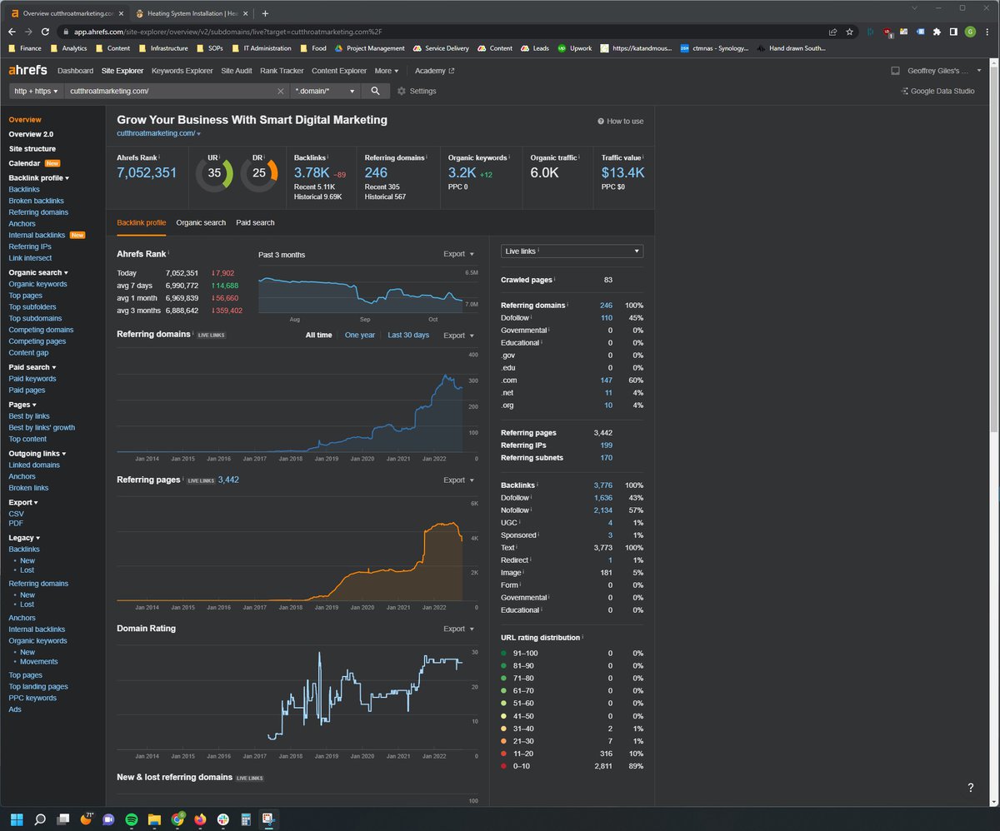Open File Explorer from the taskbar
The width and height of the screenshot is (1000, 831).
pyautogui.click(x=154, y=819)
